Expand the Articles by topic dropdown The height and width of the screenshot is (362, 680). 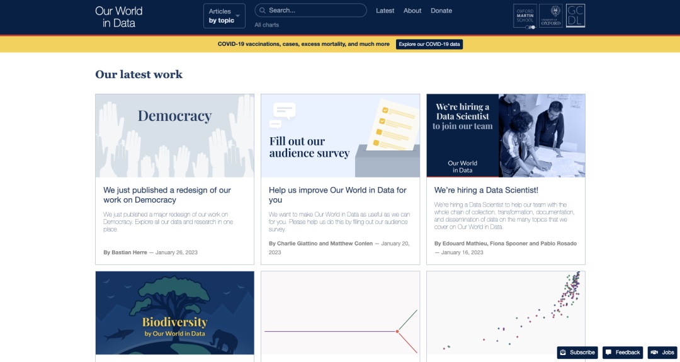point(224,16)
